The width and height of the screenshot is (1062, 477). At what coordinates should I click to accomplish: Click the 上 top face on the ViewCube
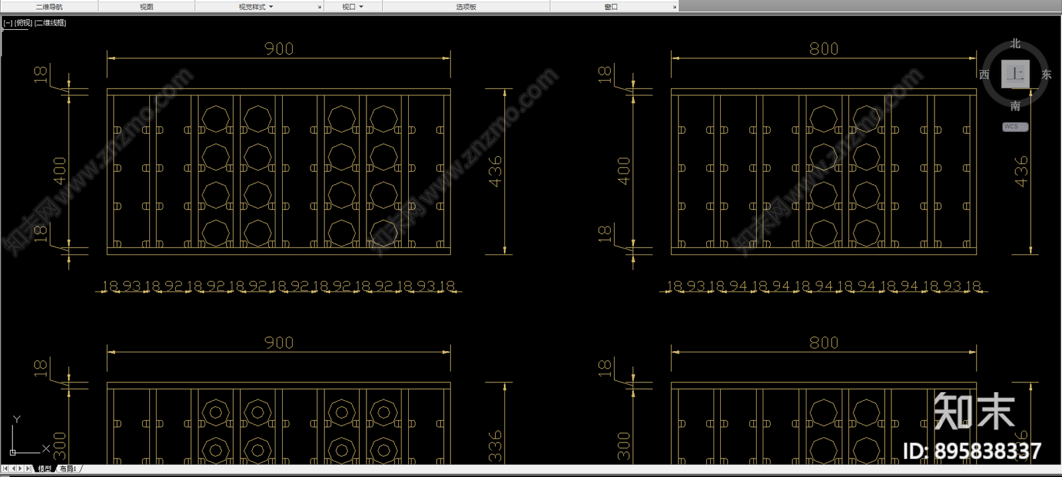pos(1016,74)
